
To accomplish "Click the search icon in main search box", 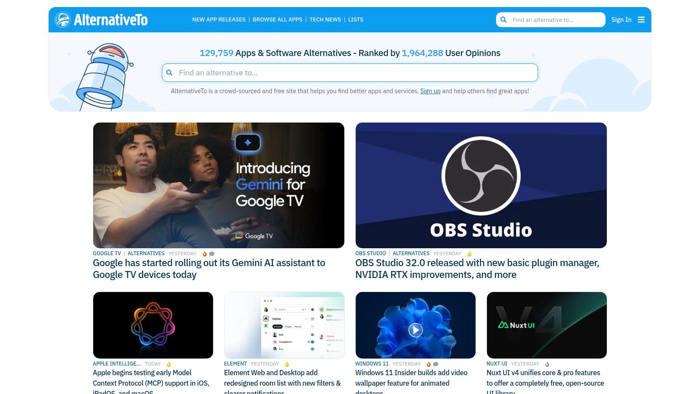I will tap(170, 73).
